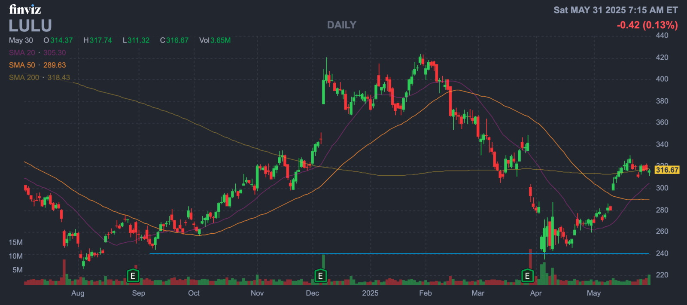
Task: Click the 360 price axis label
Action: [x=662, y=122]
